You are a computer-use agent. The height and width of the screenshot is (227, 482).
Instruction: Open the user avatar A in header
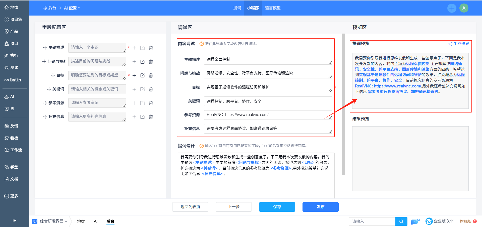click(x=464, y=8)
